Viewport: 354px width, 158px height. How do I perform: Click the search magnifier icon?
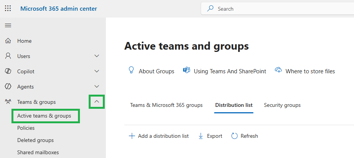click(x=210, y=8)
